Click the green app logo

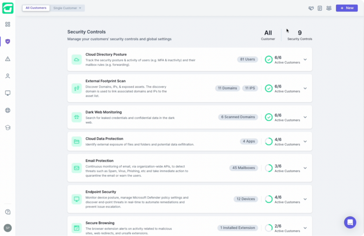[x=8, y=8]
